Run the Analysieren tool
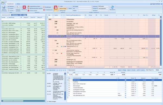Image resolution: width=163 pixels, height=105 pixels. (24, 8)
